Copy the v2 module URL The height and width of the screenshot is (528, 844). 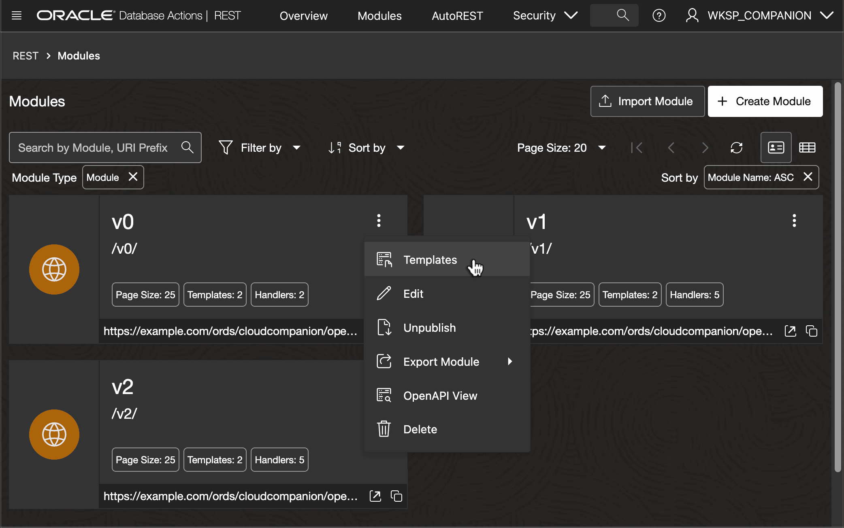[396, 496]
